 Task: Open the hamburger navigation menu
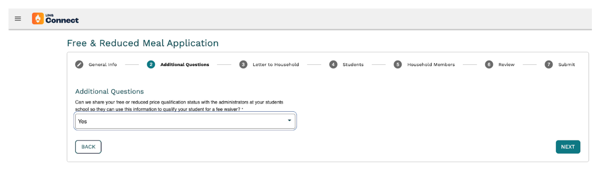click(x=18, y=19)
